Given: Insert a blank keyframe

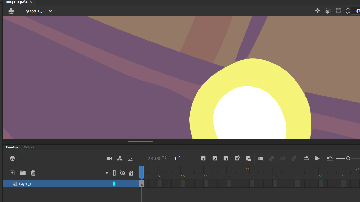Looking at the screenshot, I should (x=214, y=158).
